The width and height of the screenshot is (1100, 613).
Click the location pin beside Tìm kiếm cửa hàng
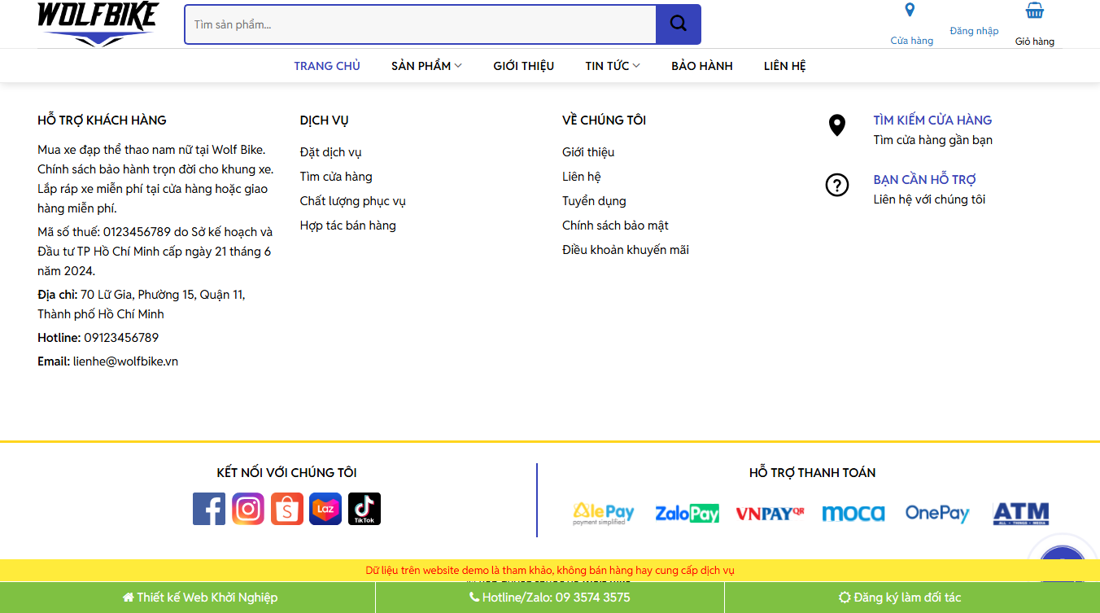837,125
